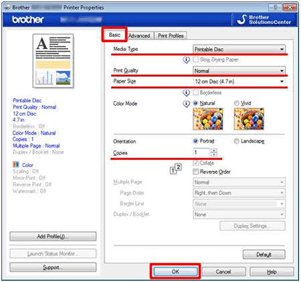Increase Copies with the up arrow
The height and width of the screenshot is (282, 301).
click(x=214, y=150)
